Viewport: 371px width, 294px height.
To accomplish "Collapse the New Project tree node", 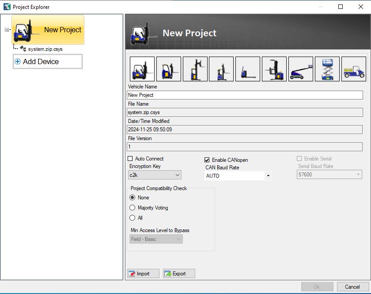I will (x=7, y=30).
